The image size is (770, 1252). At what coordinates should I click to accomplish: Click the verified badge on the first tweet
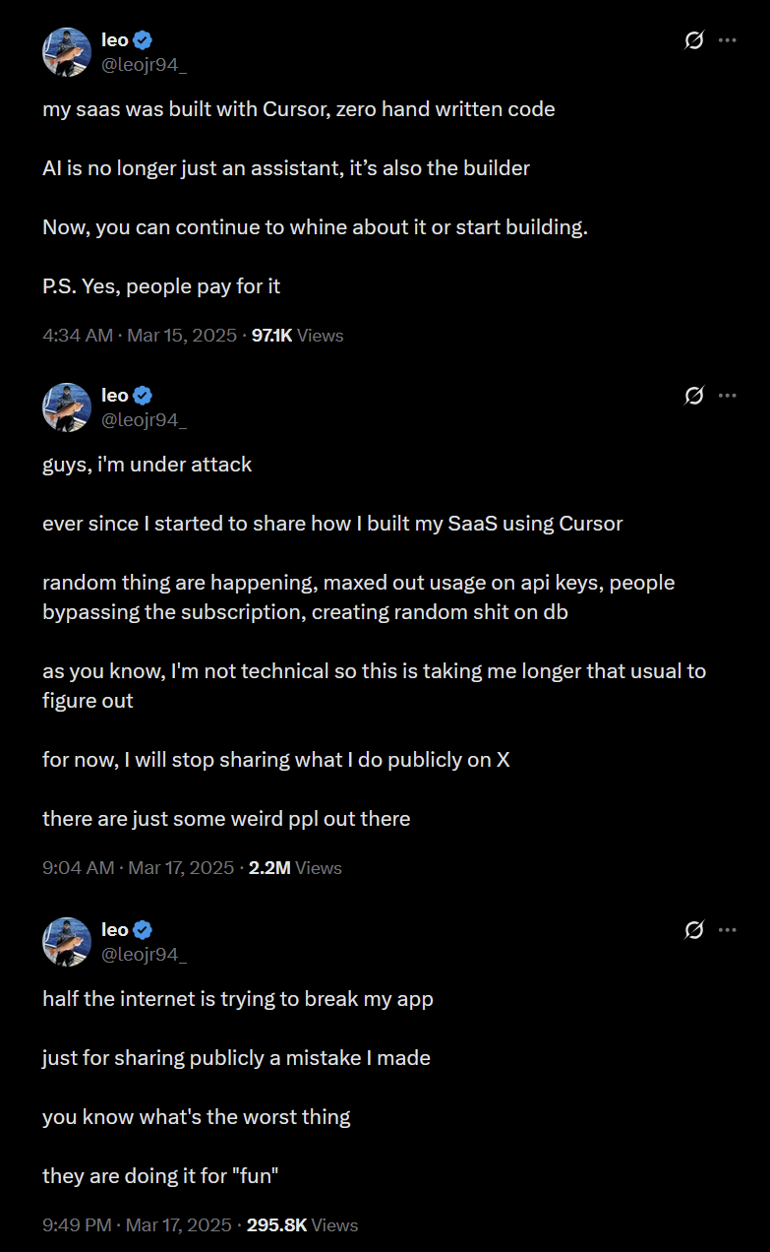[143, 40]
